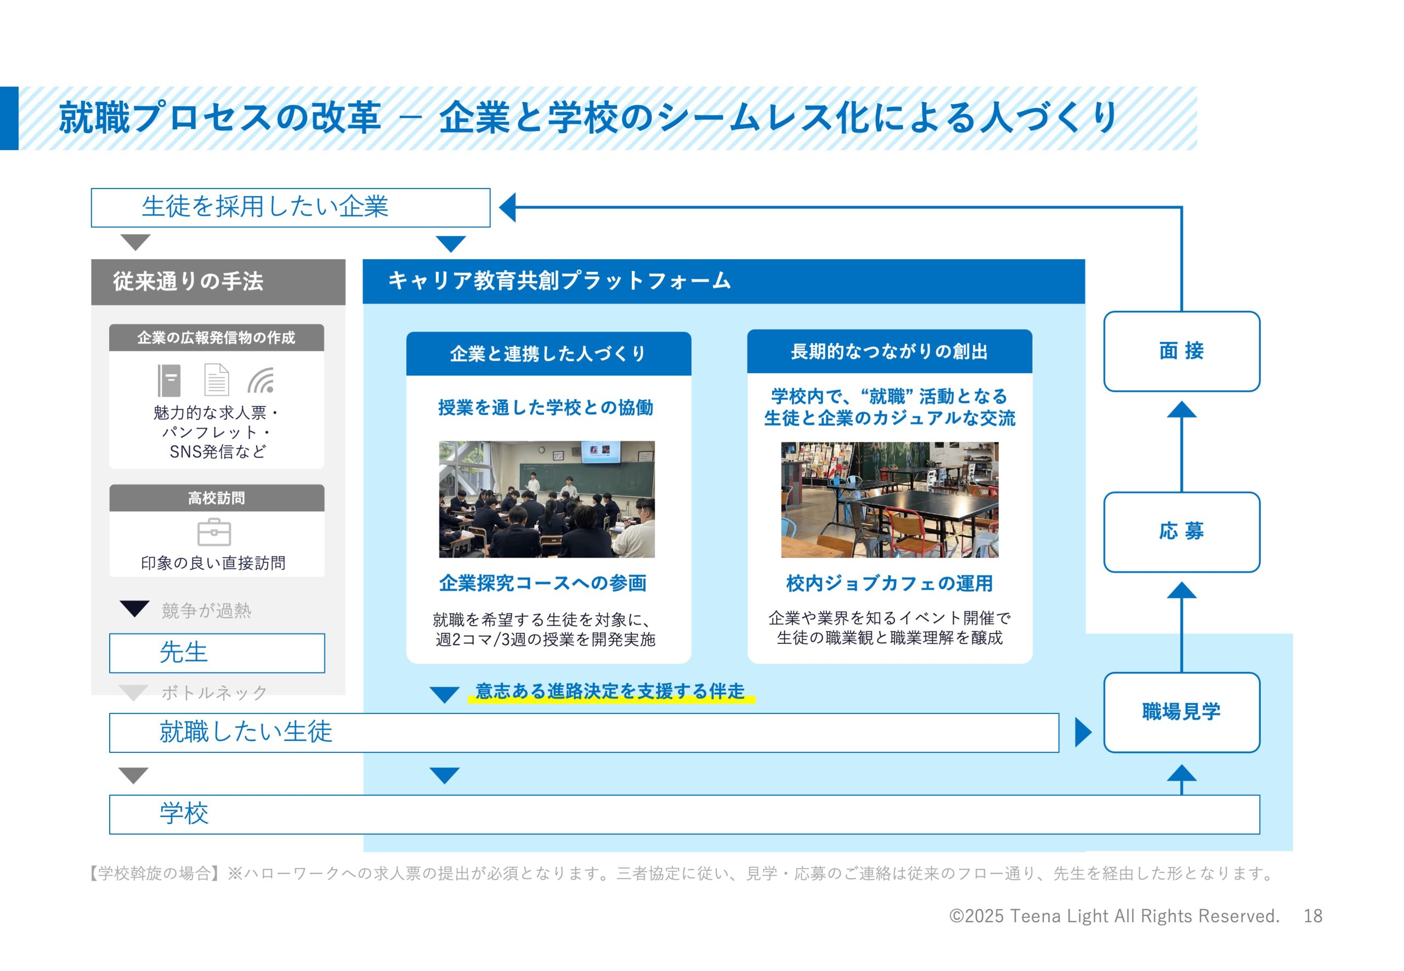The height and width of the screenshot is (971, 1404).
Task: Click the gray 競争が過熱 label
Action: pos(206,610)
